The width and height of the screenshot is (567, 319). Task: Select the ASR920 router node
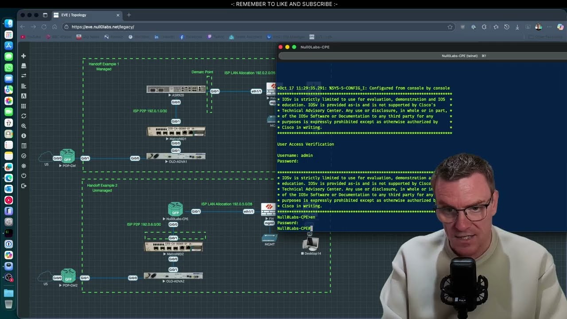[x=176, y=89]
